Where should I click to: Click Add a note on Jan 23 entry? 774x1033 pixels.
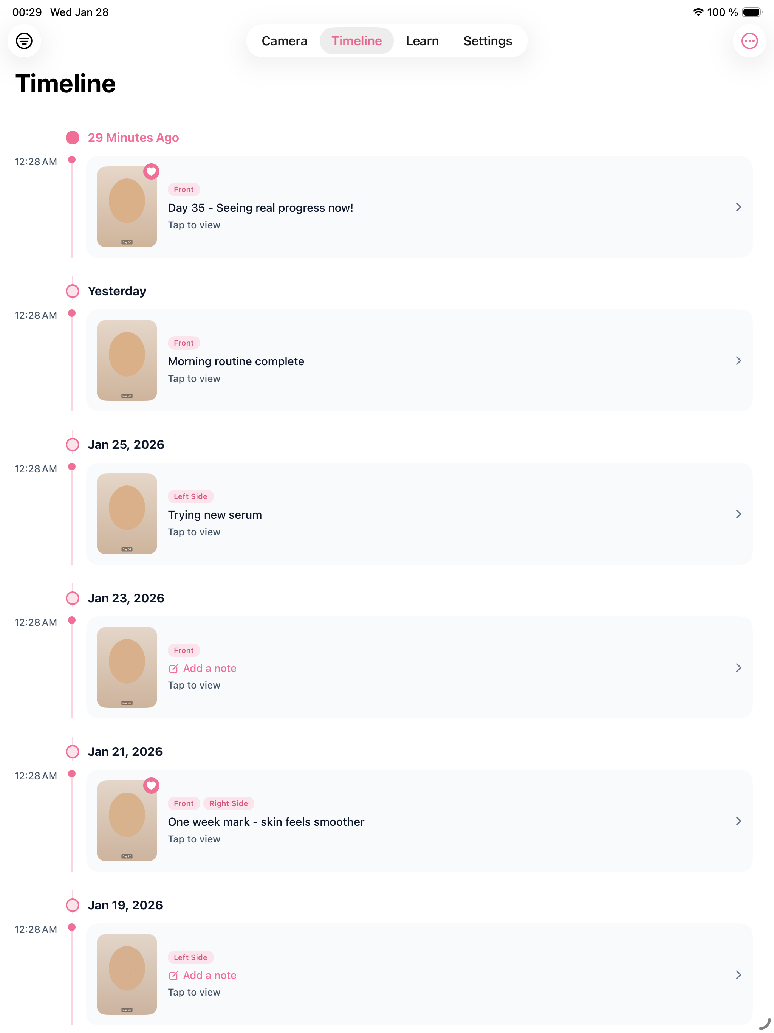click(210, 669)
